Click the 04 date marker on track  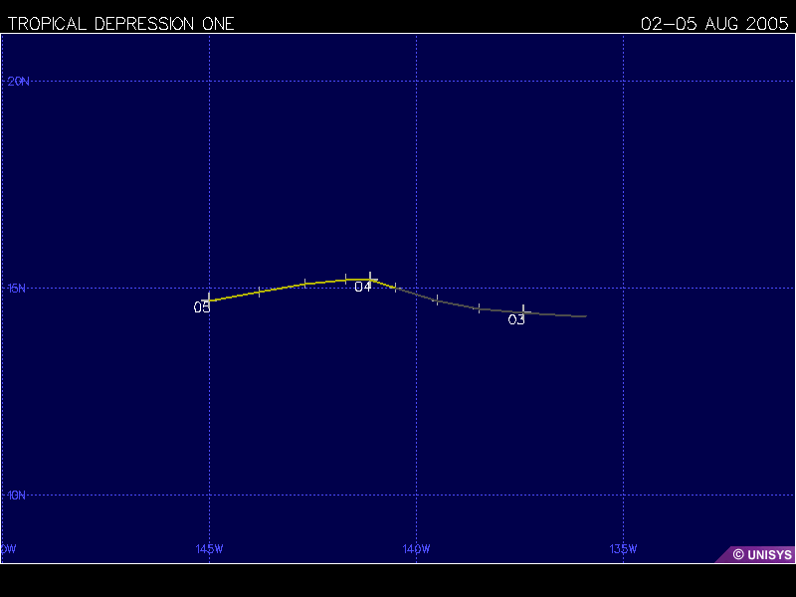click(363, 287)
